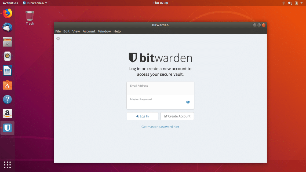Open the Edit menu
The width and height of the screenshot is (306, 172).
point(66,31)
